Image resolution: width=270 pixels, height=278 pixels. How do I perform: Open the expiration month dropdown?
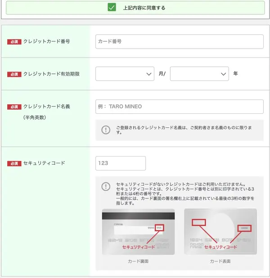125,74
